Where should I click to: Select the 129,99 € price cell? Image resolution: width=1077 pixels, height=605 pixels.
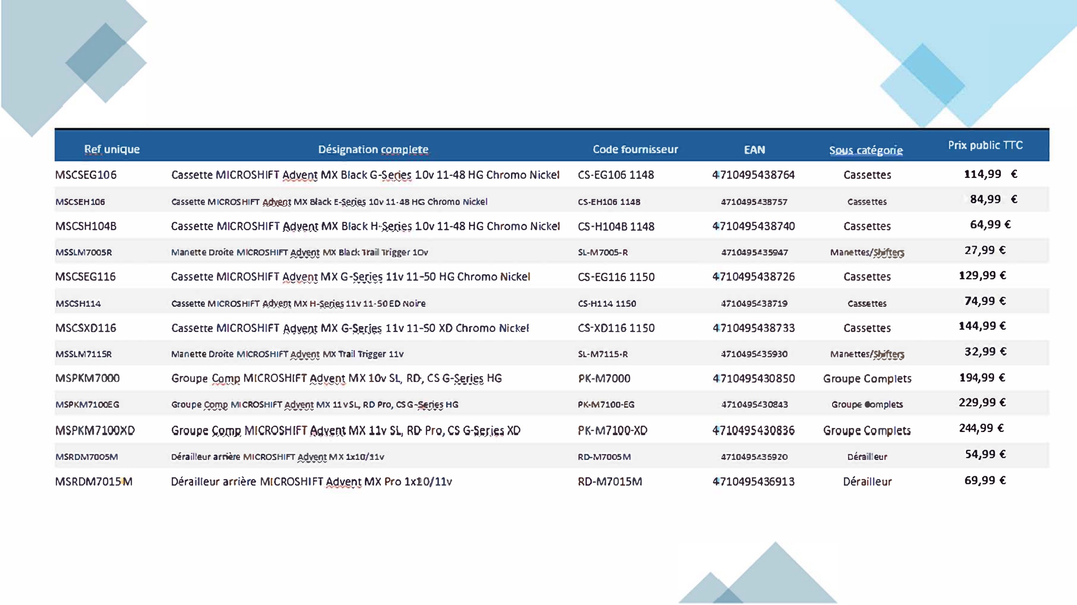coord(982,275)
